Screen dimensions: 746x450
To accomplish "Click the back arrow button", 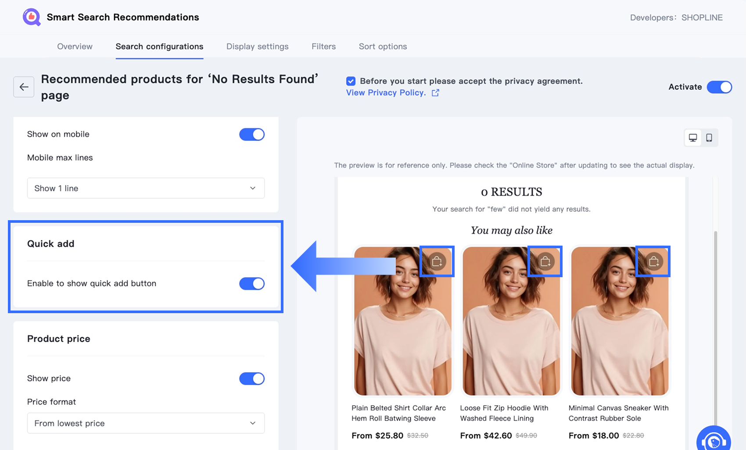I will [24, 87].
